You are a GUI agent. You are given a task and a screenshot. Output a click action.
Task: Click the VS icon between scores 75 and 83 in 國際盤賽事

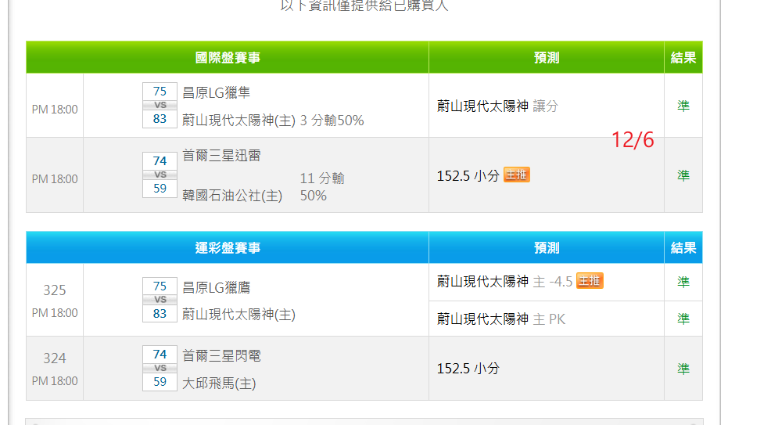160,105
